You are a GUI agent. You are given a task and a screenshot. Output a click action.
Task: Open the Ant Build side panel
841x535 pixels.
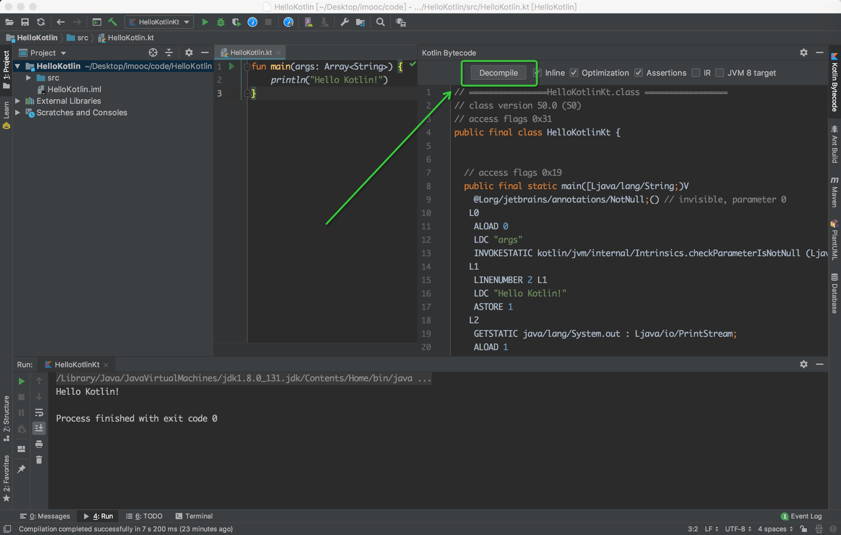pyautogui.click(x=834, y=144)
